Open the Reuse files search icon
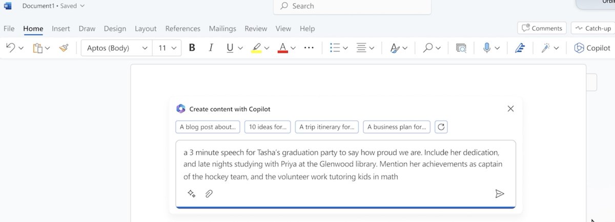 [461, 48]
